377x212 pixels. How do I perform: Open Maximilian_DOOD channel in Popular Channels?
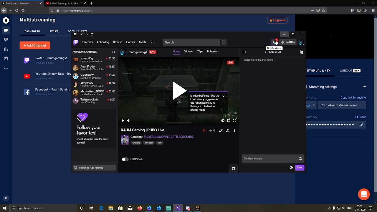click(x=94, y=93)
